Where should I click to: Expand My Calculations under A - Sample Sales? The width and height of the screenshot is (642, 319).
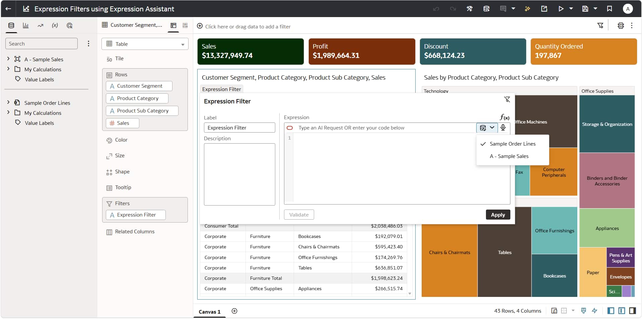(x=8, y=69)
